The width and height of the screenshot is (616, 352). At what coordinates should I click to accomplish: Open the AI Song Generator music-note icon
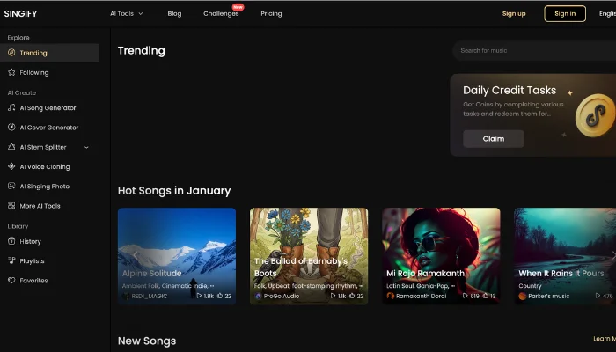[11, 108]
